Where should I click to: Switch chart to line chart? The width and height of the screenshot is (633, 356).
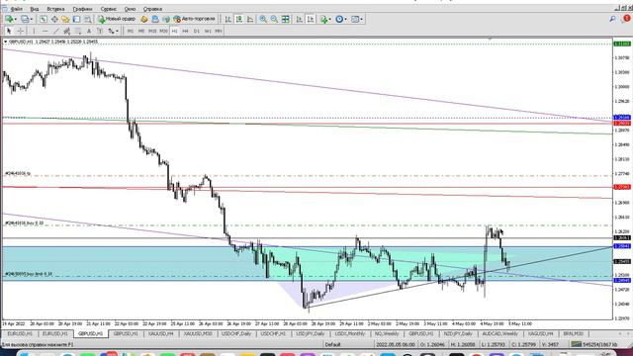point(250,19)
